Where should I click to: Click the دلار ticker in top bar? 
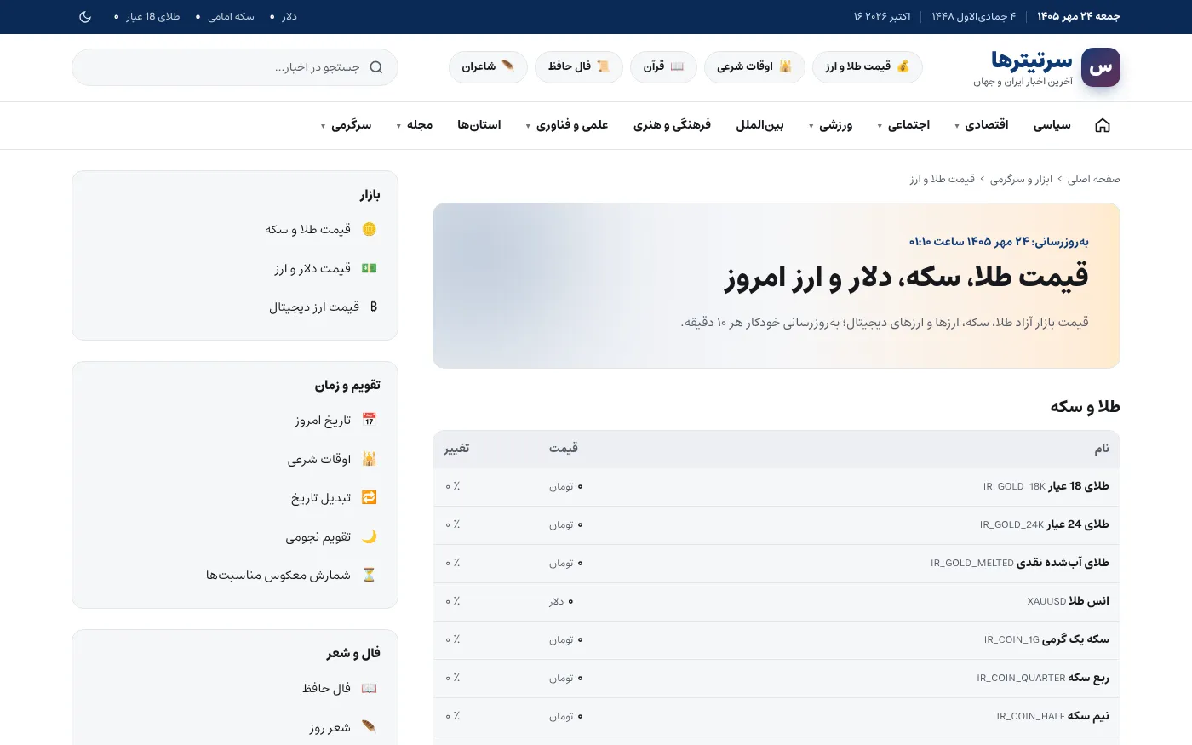tap(284, 17)
